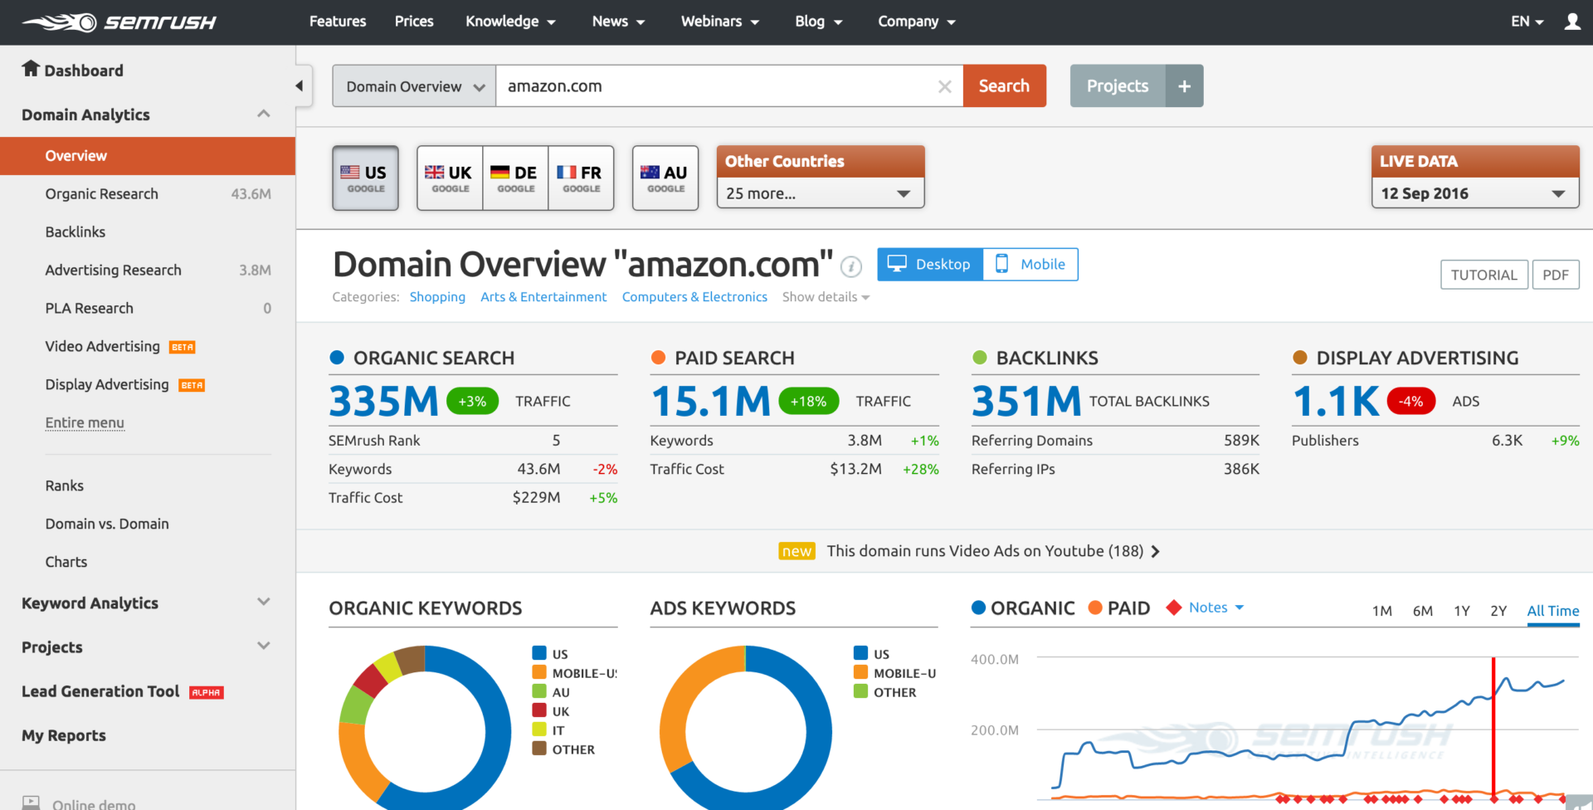This screenshot has width=1593, height=810.
Task: Open the Domain Overview report type dropdown
Action: (414, 86)
